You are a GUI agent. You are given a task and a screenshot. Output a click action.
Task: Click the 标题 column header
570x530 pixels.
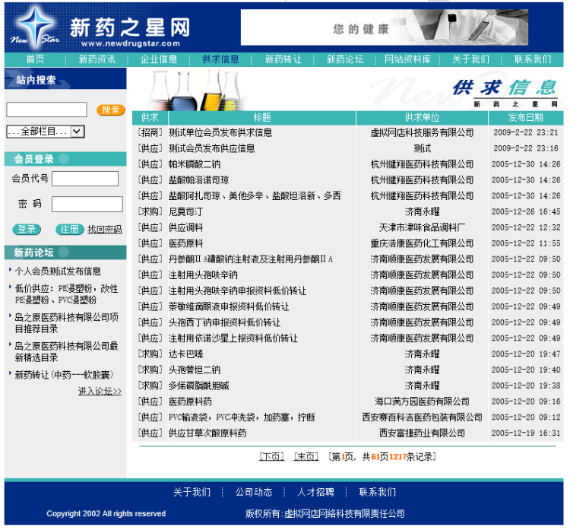[262, 118]
